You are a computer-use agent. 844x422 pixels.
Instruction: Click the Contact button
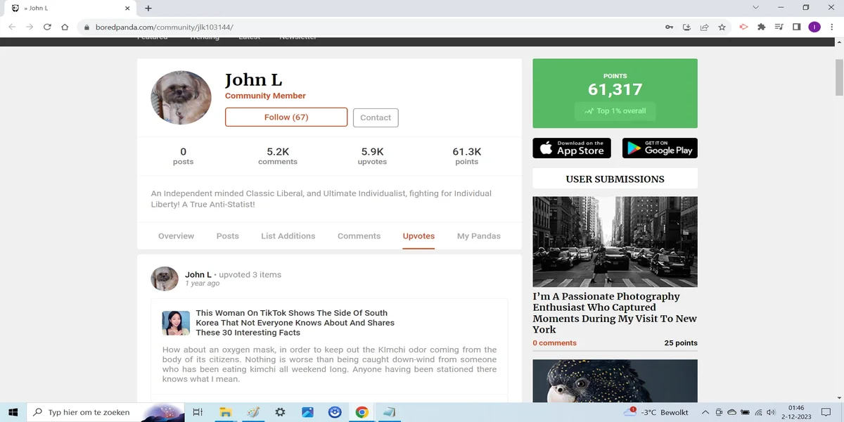click(376, 117)
